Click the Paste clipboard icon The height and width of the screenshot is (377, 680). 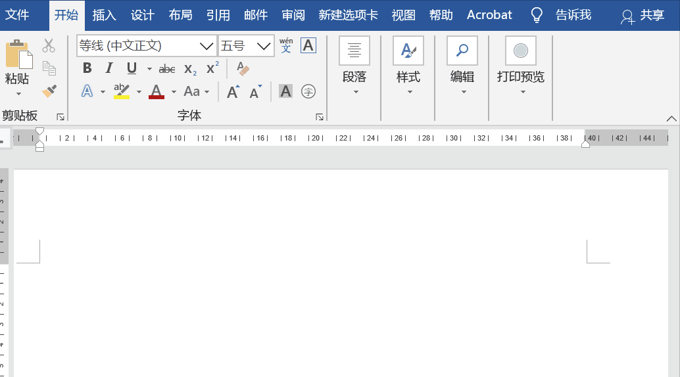pos(18,54)
